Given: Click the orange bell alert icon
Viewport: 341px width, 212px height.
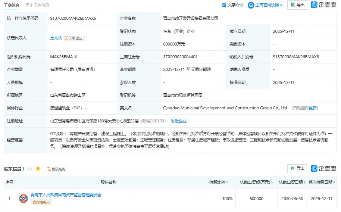Looking at the screenshot, I should [x=38, y=169].
